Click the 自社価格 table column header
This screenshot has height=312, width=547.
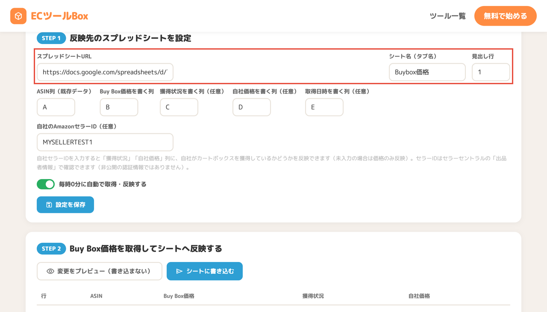click(x=419, y=296)
